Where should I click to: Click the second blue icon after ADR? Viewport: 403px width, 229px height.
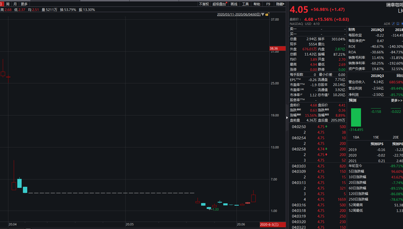(398, 24)
